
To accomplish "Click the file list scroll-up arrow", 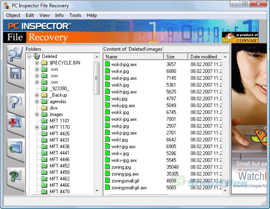I will pyautogui.click(x=225, y=57).
